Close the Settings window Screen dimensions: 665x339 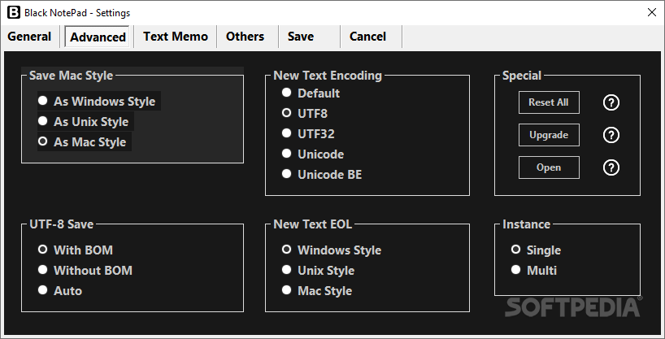point(652,13)
